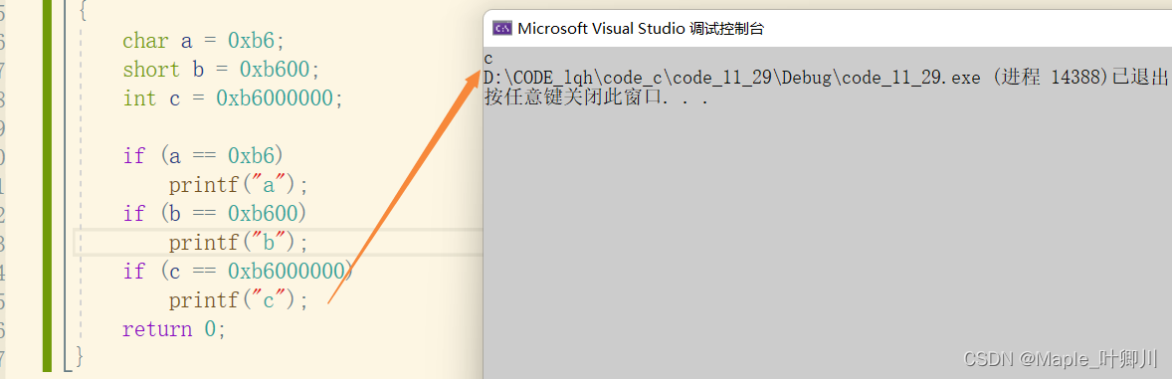This screenshot has width=1172, height=379.
Task: Click the line 'int c = 0xb6000000;'
Action: [x=233, y=98]
